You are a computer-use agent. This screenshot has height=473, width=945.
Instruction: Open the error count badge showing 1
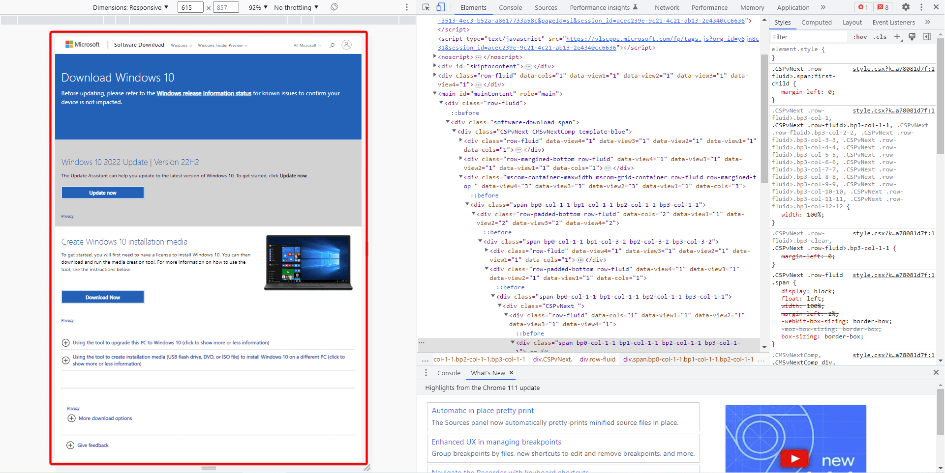pyautogui.click(x=863, y=7)
